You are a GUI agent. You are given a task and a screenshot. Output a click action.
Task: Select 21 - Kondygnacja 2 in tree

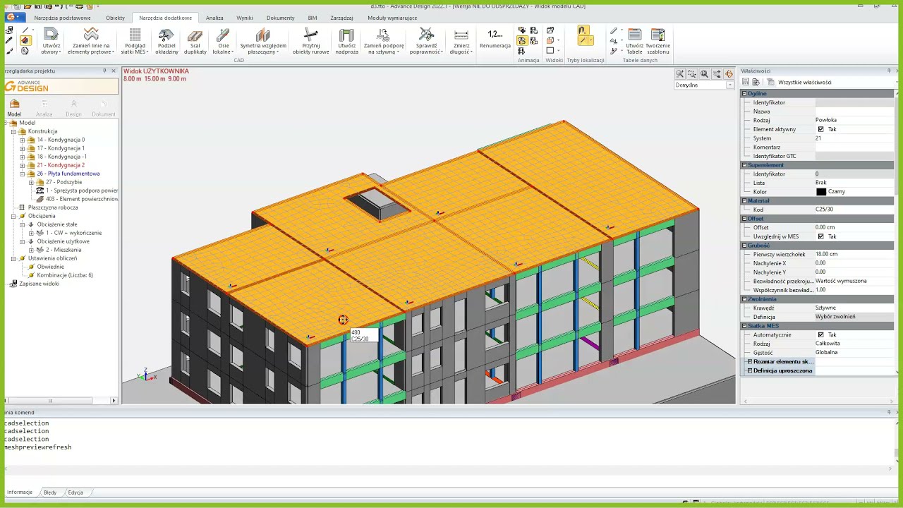[61, 165]
